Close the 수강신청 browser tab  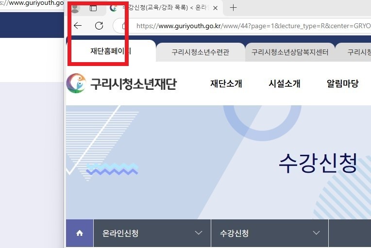point(215,8)
